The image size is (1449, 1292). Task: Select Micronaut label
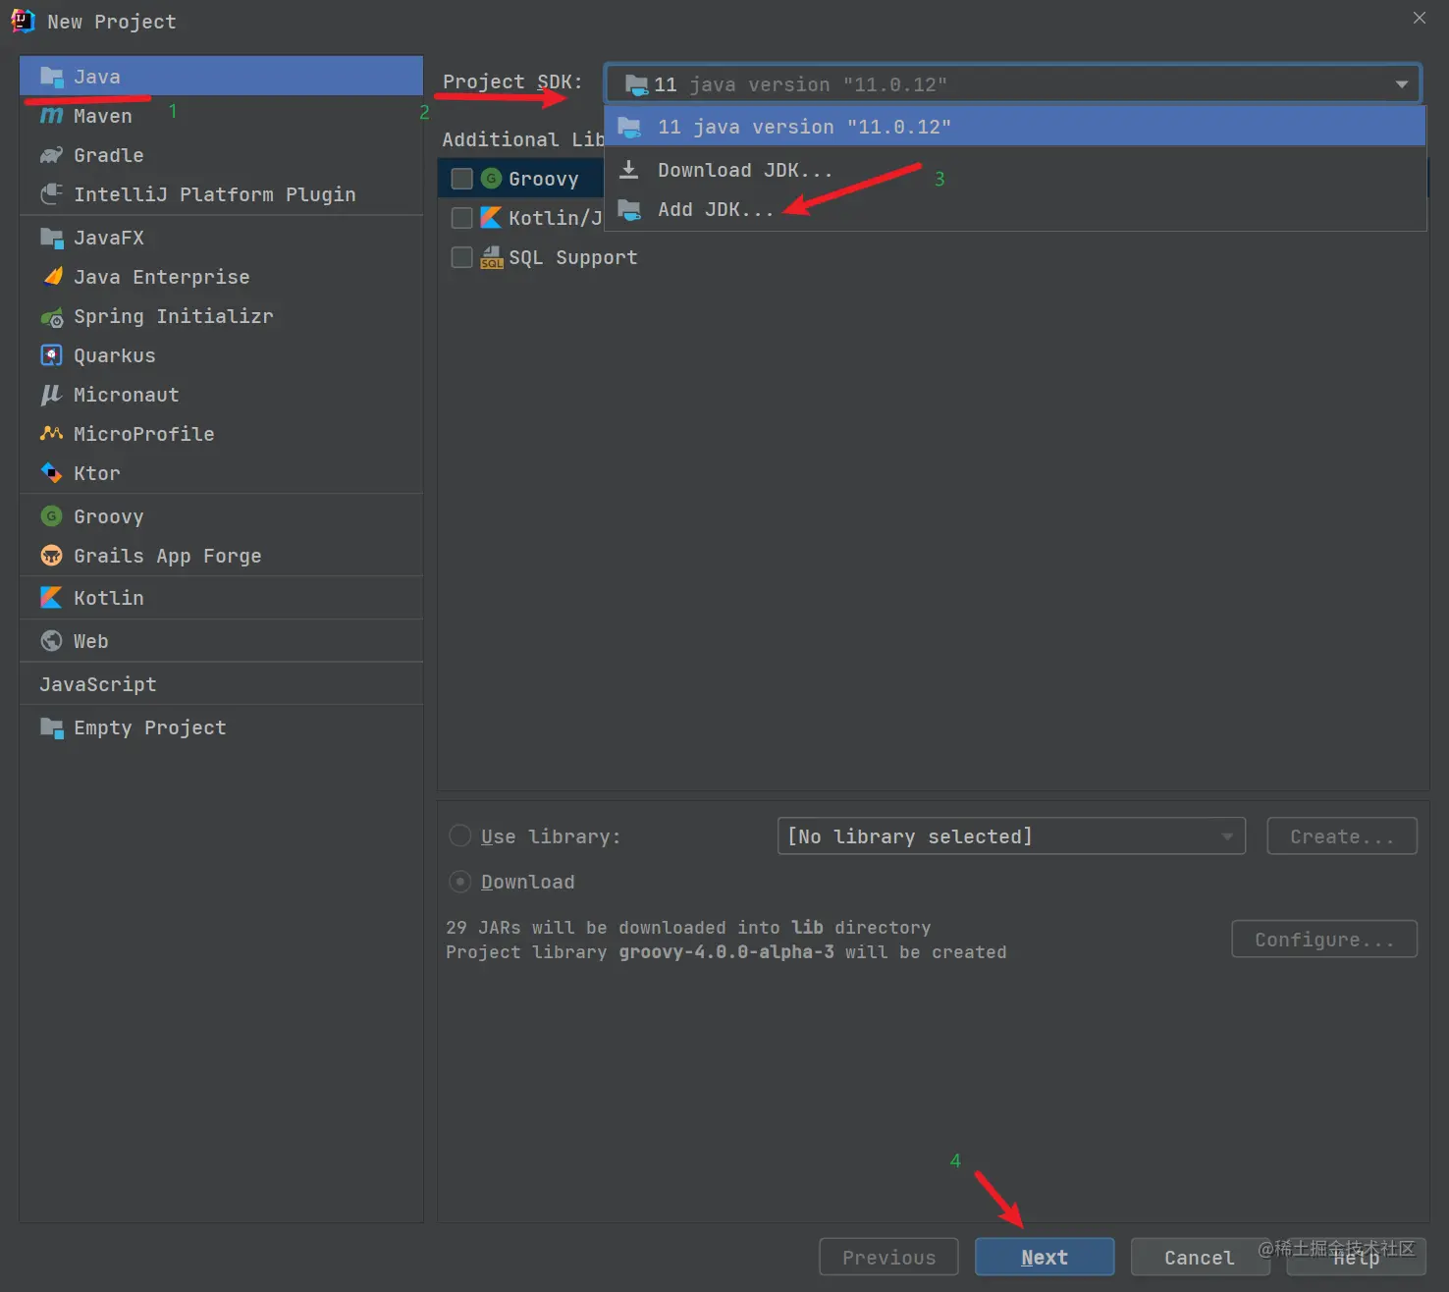point(127,395)
